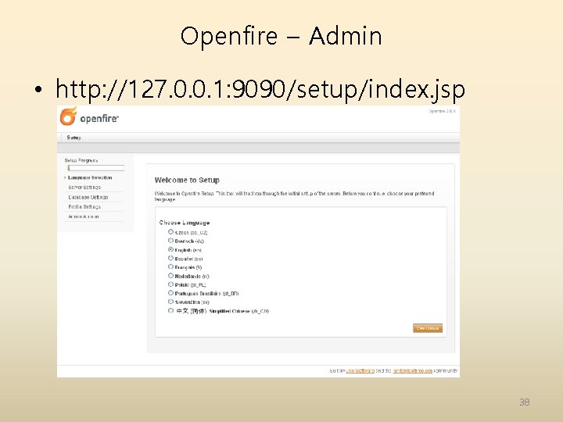Select Polski language radio button

tap(171, 284)
